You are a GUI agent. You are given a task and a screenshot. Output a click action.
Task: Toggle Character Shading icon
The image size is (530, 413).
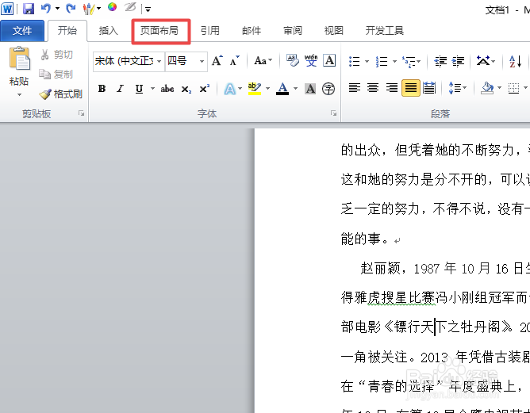click(x=310, y=89)
